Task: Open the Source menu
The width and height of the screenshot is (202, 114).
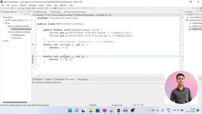Action: [14, 5]
